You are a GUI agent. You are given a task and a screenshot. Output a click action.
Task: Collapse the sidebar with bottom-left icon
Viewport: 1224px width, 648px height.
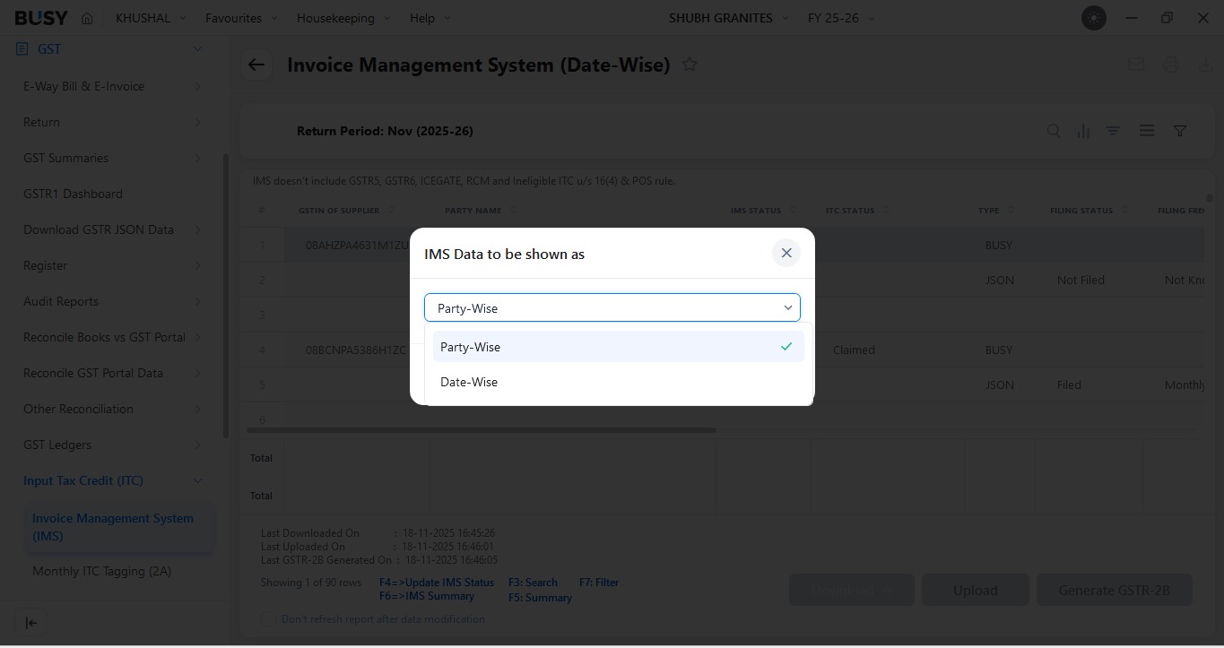tap(30, 623)
